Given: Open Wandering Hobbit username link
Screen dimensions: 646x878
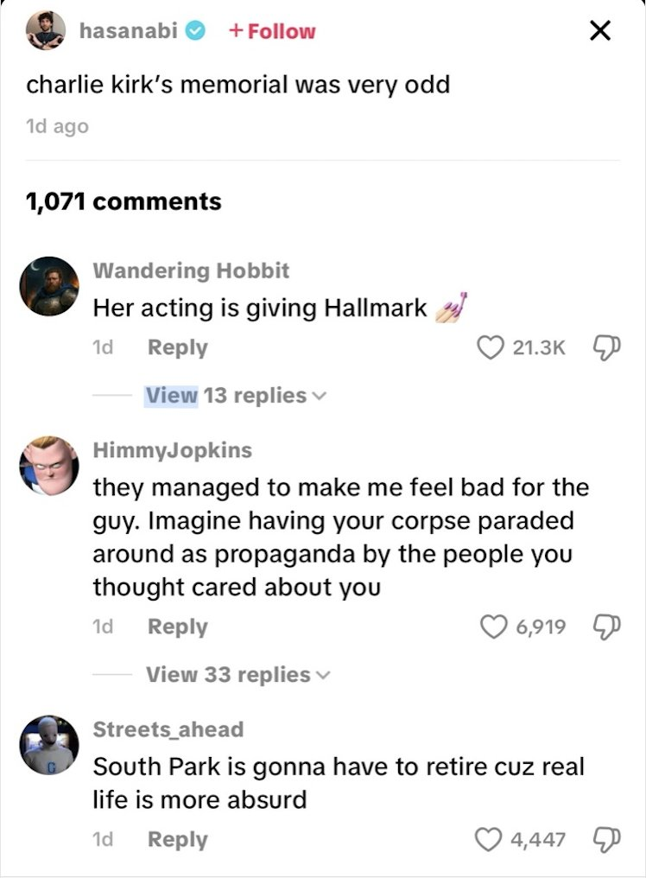Looking at the screenshot, I should pos(191,270).
